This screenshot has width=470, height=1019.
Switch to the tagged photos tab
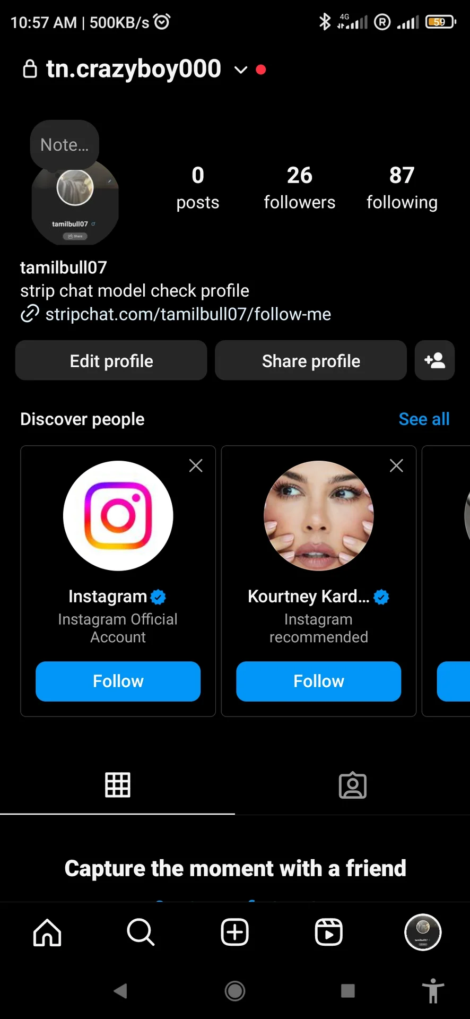[x=352, y=785]
